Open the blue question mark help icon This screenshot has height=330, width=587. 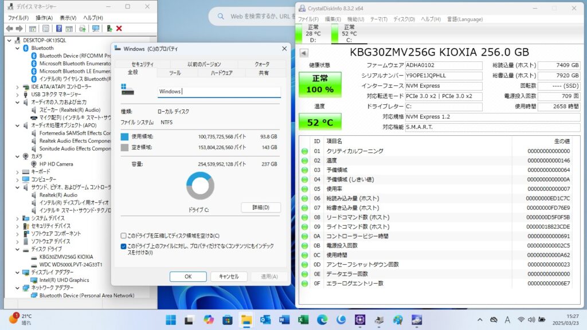(59, 29)
